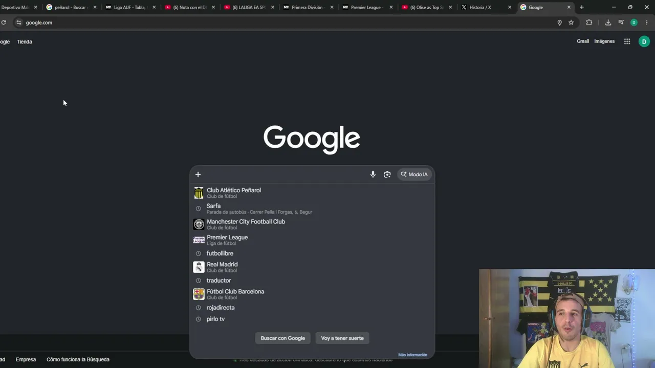The width and height of the screenshot is (655, 368).
Task: Close the 'Historia / X' tab
Action: click(x=509, y=7)
